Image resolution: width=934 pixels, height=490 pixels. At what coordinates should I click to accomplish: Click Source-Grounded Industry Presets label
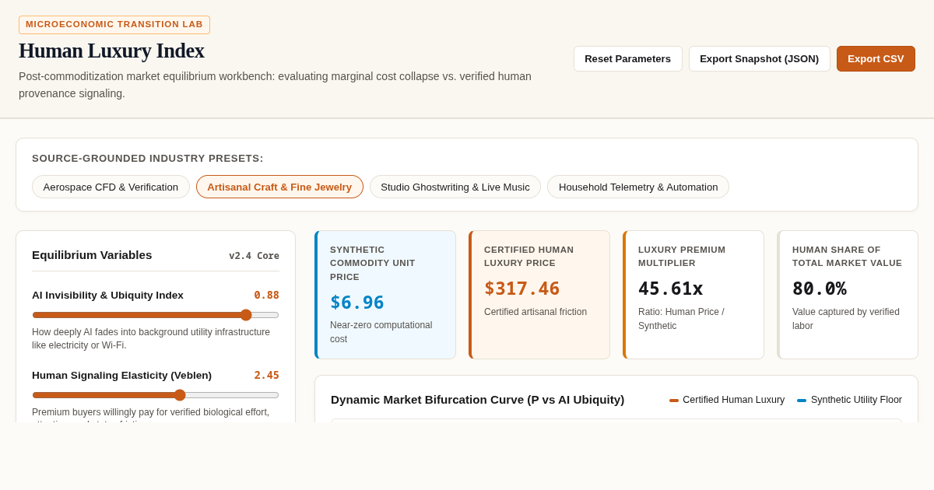(148, 158)
